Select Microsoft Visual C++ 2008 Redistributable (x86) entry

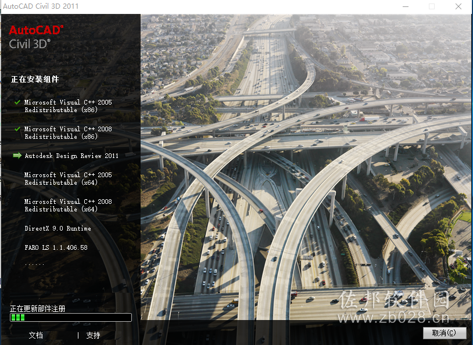tap(68, 132)
